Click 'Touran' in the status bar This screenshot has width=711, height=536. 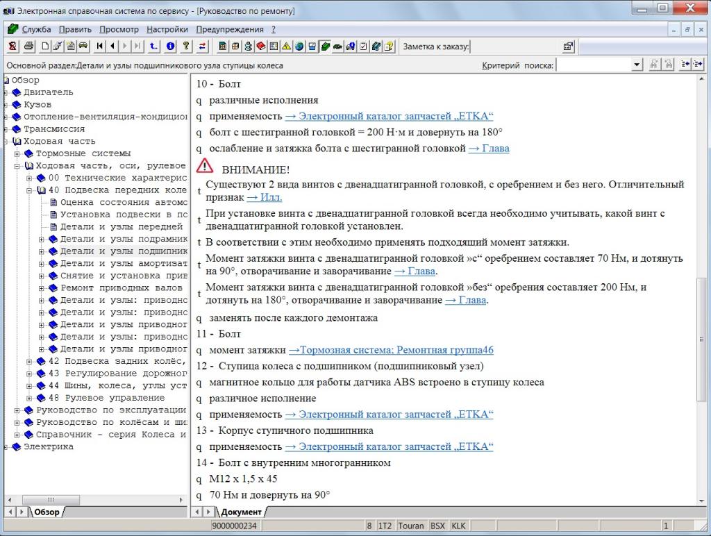pos(410,526)
